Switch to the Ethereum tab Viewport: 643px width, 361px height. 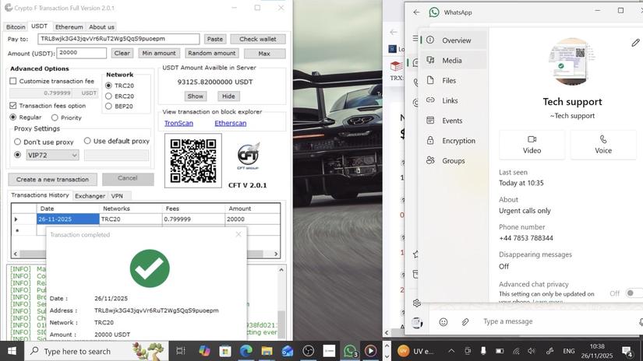69,26
